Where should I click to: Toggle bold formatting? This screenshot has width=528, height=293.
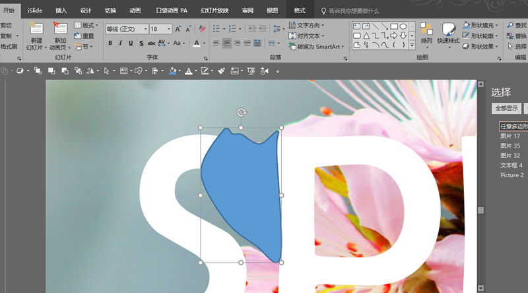(x=110, y=43)
